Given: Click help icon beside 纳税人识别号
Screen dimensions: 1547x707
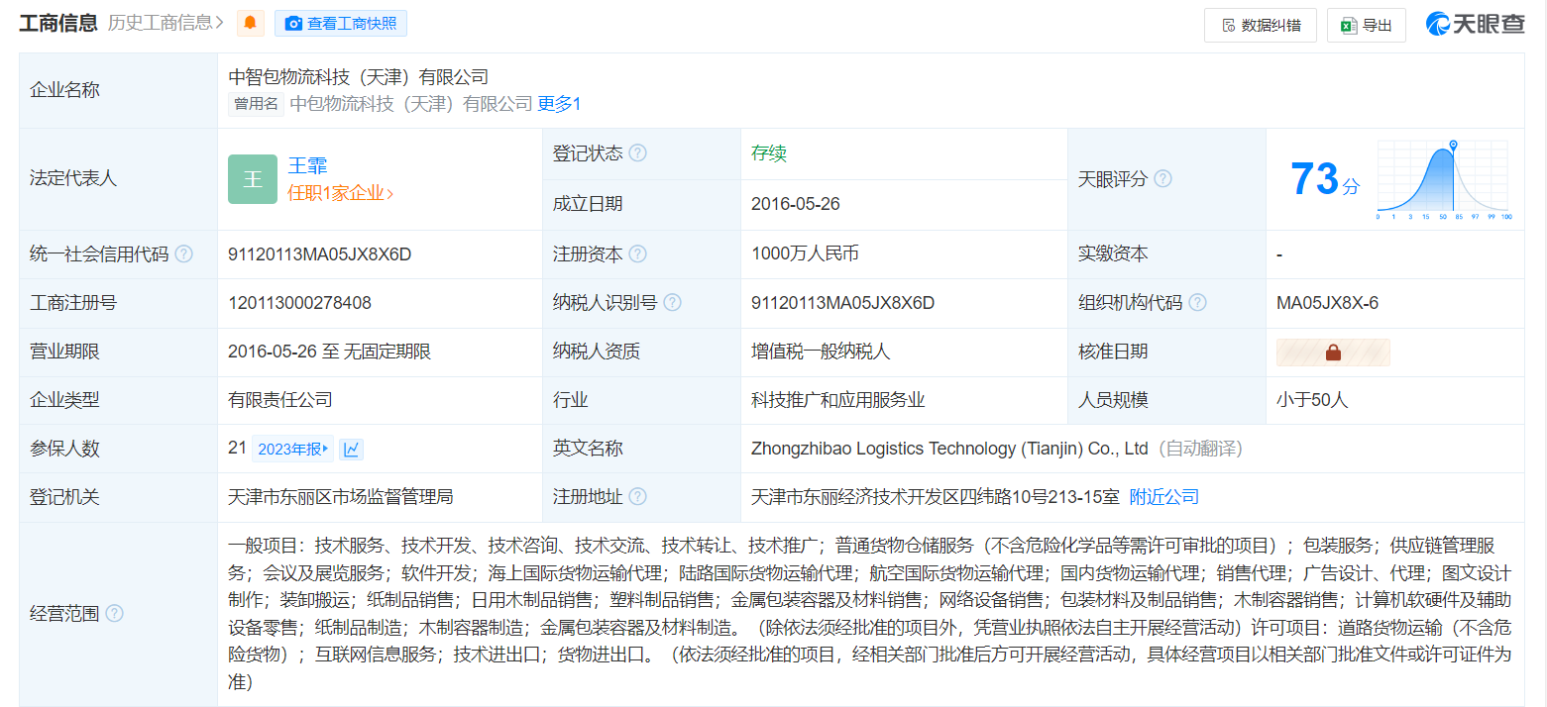Looking at the screenshot, I should pos(673,303).
